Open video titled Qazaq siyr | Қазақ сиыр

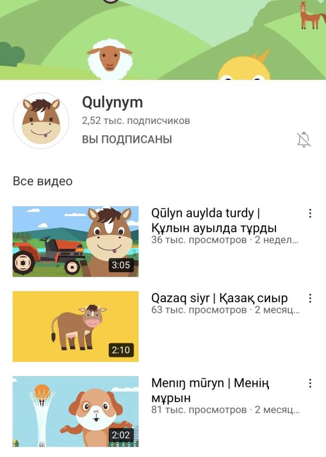click(x=220, y=298)
